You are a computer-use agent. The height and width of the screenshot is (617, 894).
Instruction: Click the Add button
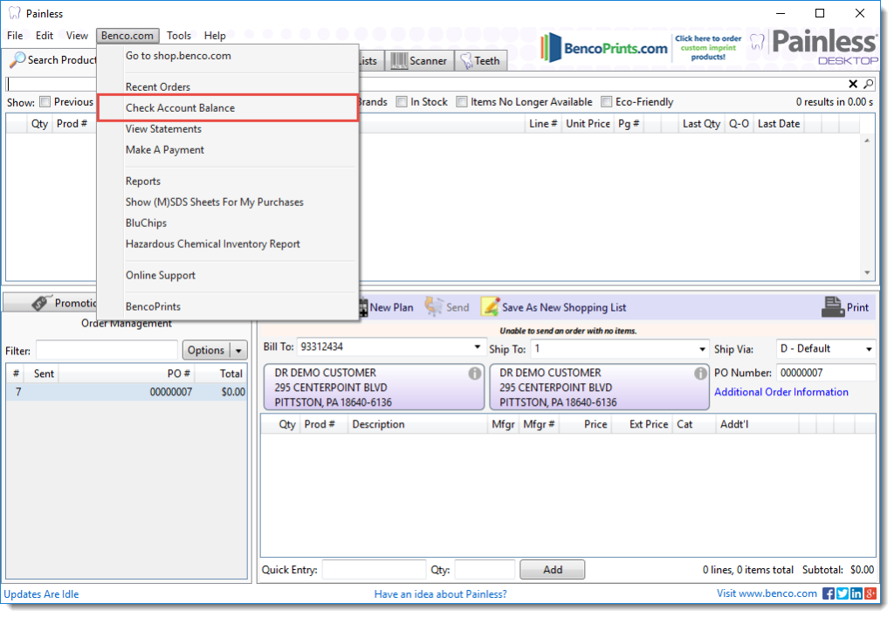(553, 570)
